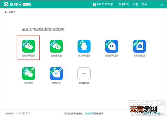Follow the 点此购买 purchase link
This screenshot has height=117, width=167.
tap(89, 113)
